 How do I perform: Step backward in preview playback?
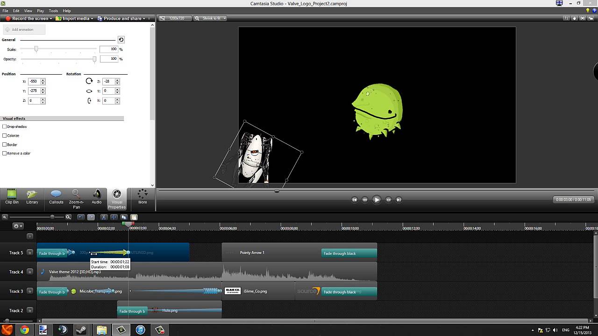click(x=365, y=200)
